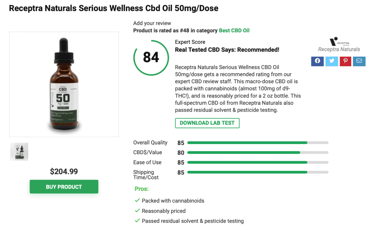Click the 'Add your review' link

point(152,23)
